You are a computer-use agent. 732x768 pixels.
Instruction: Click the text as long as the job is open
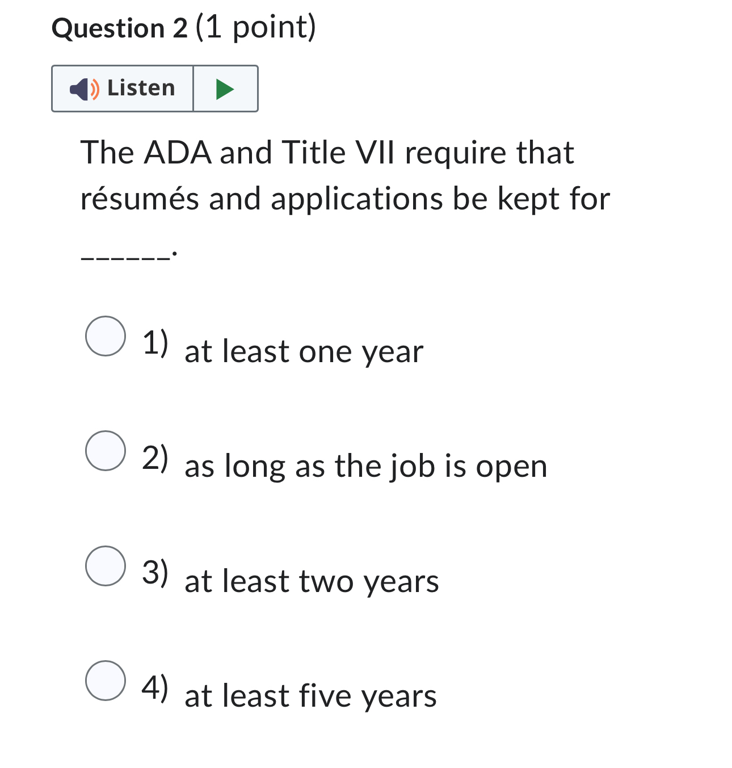click(x=366, y=465)
